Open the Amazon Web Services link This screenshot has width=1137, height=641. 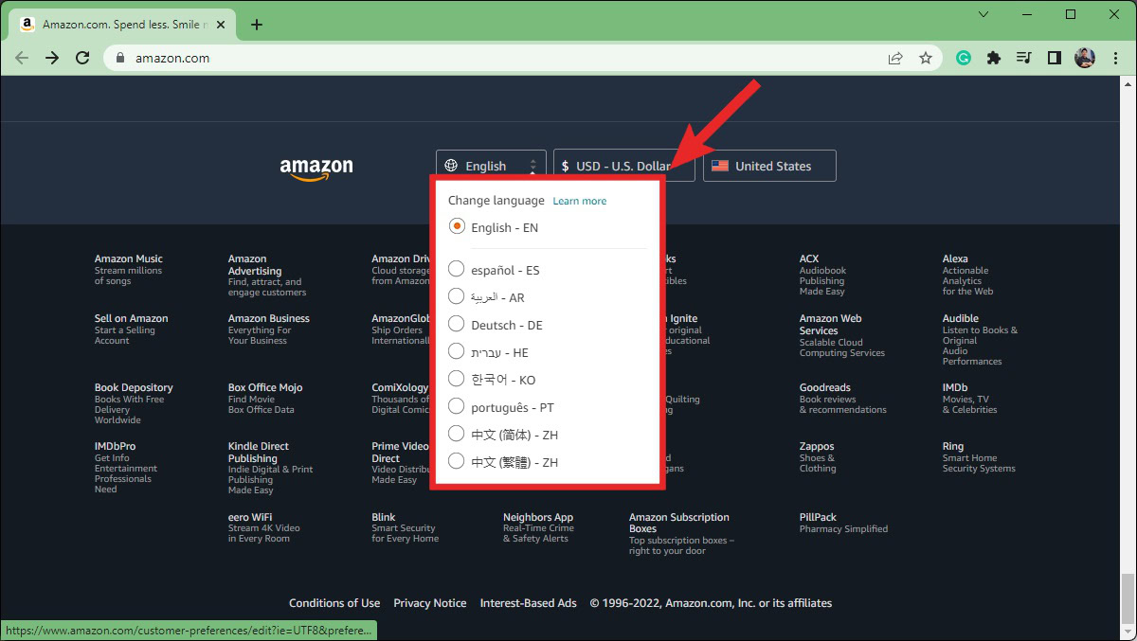pos(841,335)
